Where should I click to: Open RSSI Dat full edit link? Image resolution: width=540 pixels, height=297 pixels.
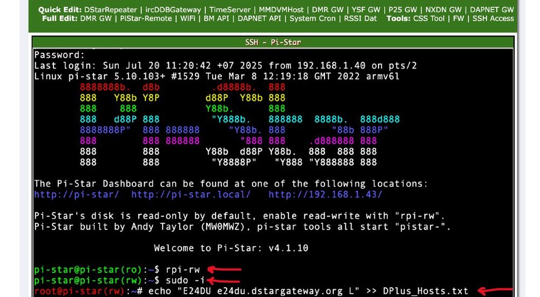[360, 18]
